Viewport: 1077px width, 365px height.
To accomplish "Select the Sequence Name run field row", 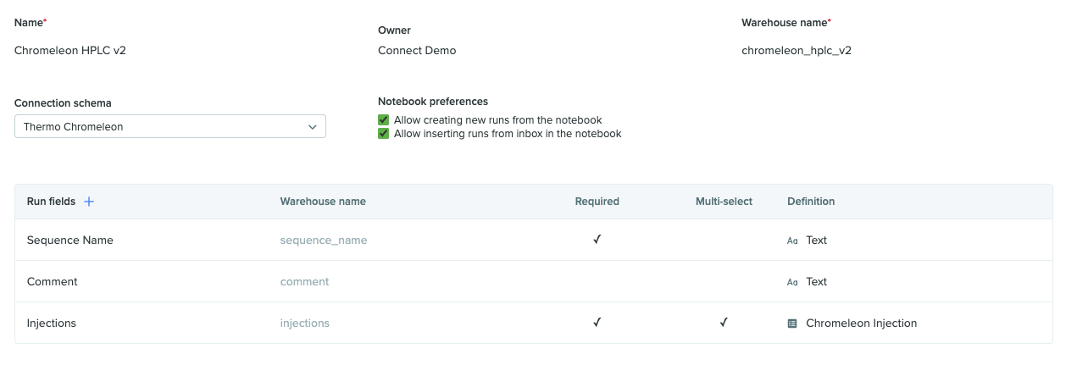I will (x=534, y=241).
